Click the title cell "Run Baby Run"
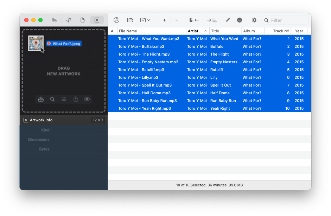The width and height of the screenshot is (331, 216). tap(223, 101)
